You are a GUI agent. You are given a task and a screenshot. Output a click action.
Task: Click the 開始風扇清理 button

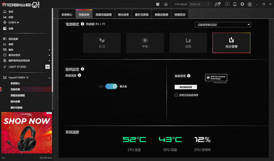[186, 87]
